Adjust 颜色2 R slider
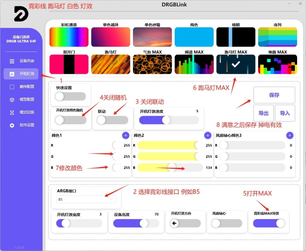Image resolution: width=306 pixels, height=251 pixels. [170, 145]
